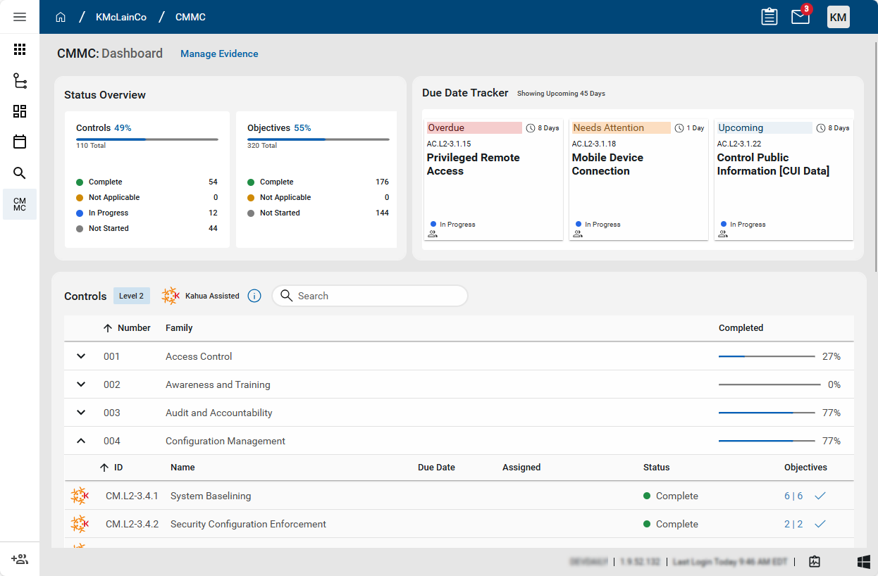Navigate to KMcLainCo in breadcrumb
878x576 pixels.
121,17
